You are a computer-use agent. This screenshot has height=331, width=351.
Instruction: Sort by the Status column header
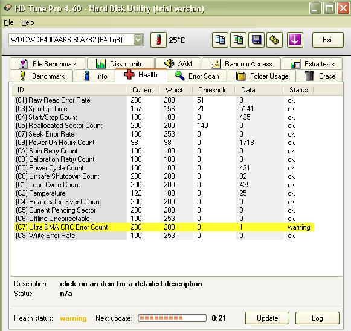pos(298,90)
